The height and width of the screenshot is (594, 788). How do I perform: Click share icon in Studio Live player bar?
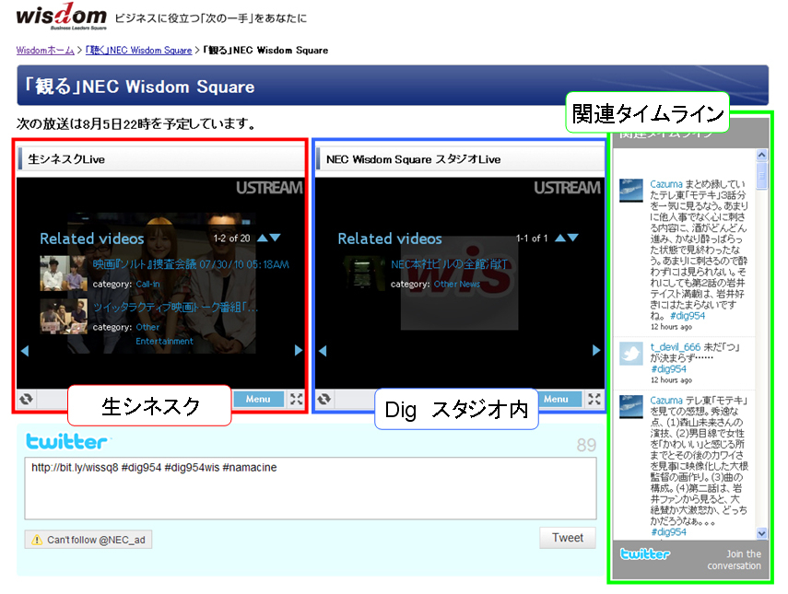[324, 399]
